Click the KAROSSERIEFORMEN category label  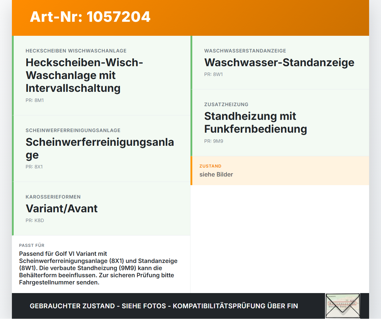tap(53, 197)
